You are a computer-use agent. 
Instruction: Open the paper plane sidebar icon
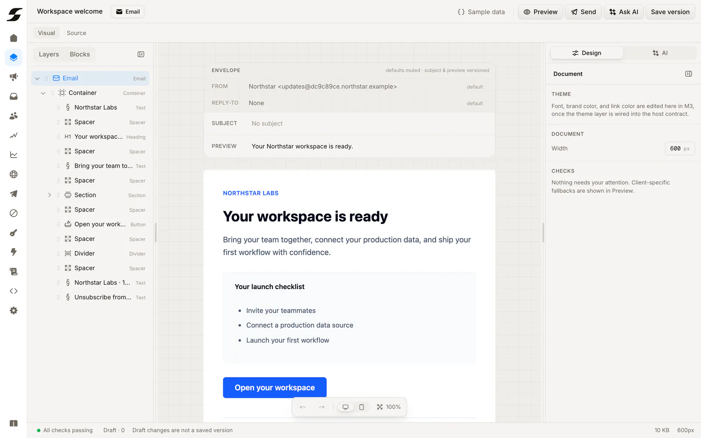[x=14, y=194]
